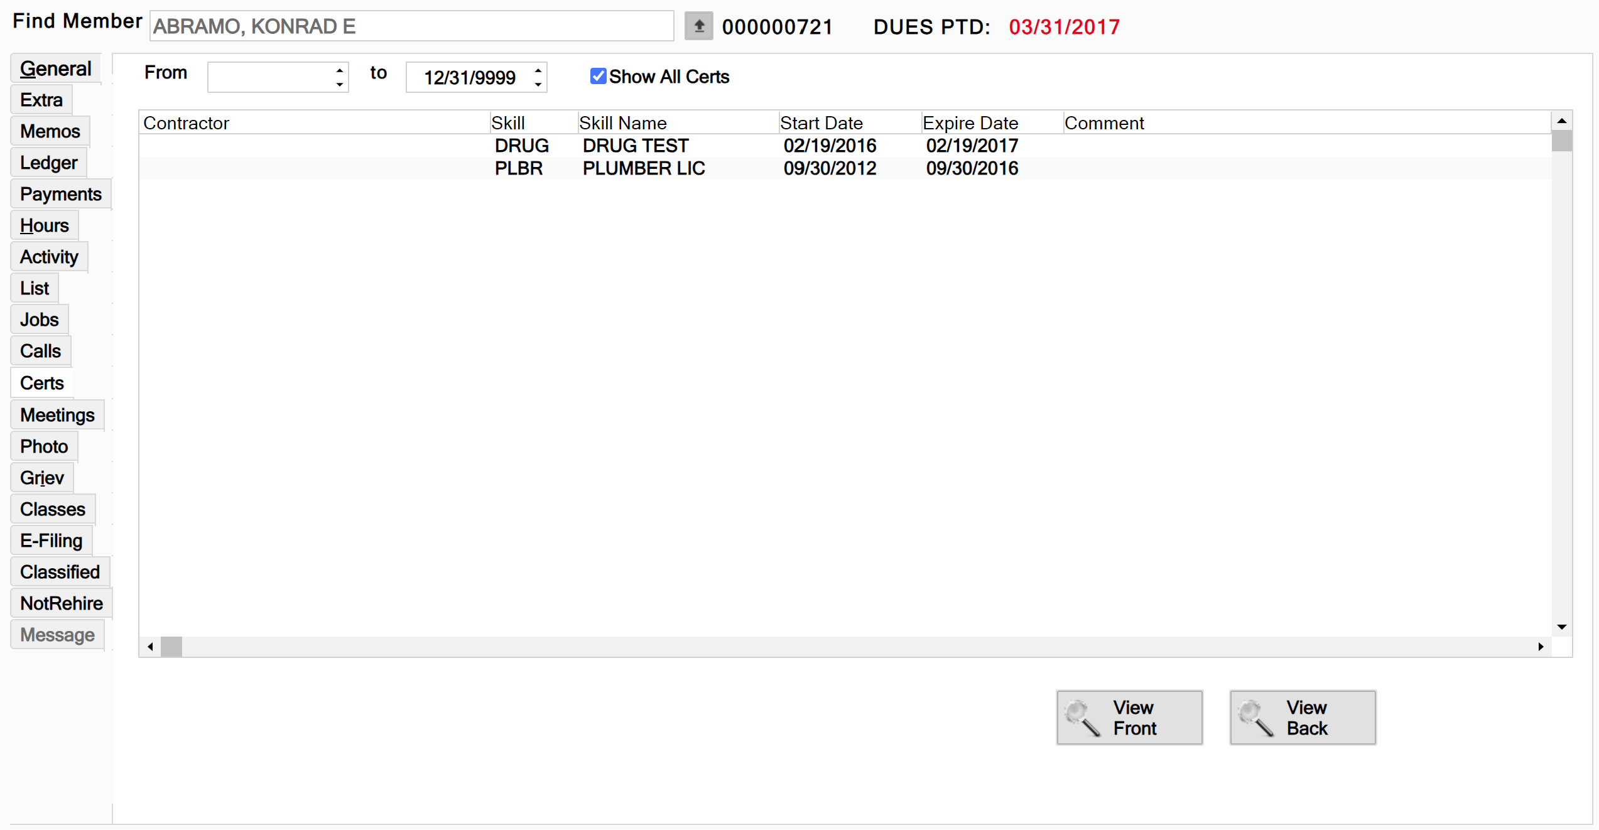
Task: Click the horizontal scrollbar thumb
Action: (171, 646)
